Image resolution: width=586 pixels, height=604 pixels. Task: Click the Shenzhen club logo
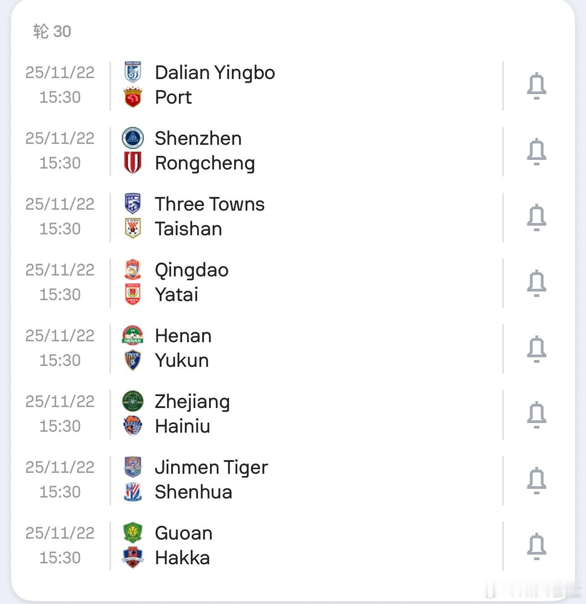pos(133,138)
